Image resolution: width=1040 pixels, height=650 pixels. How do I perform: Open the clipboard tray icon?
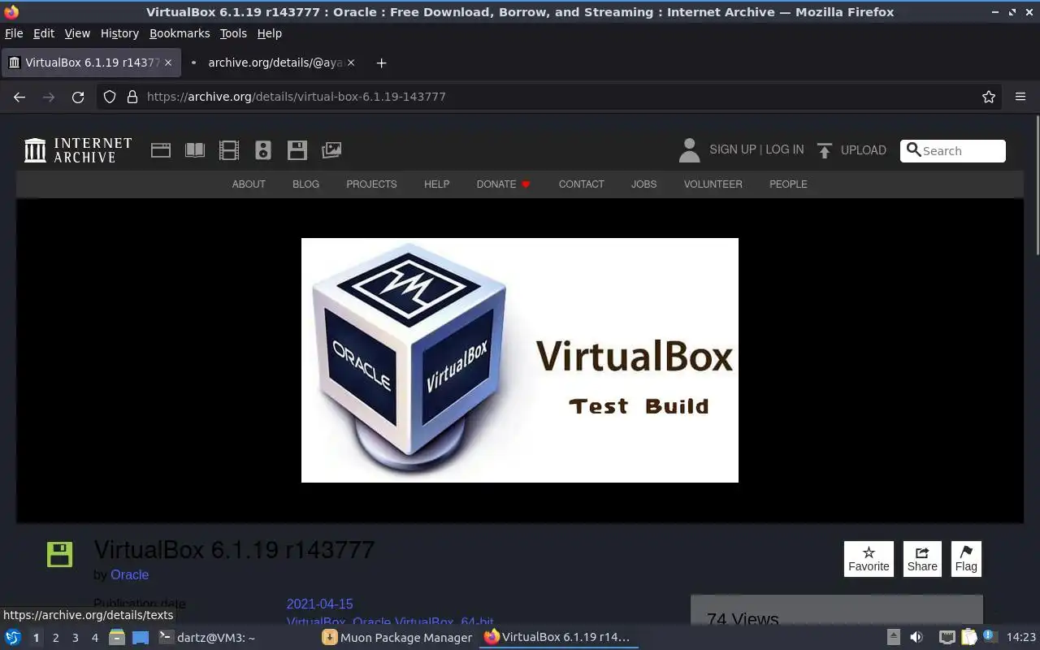968,638
